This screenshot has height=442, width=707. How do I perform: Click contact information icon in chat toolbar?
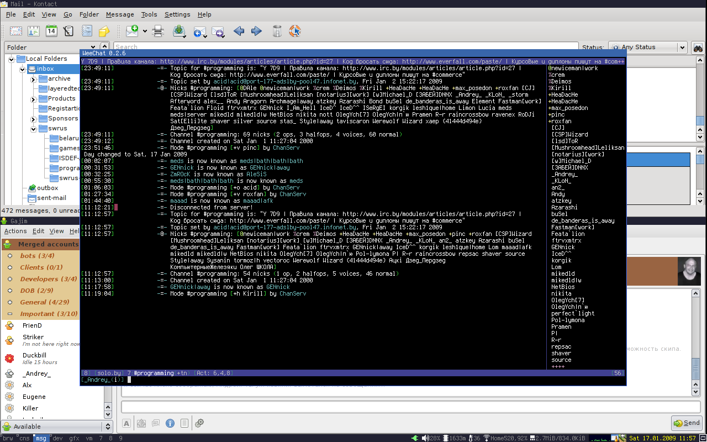(170, 423)
